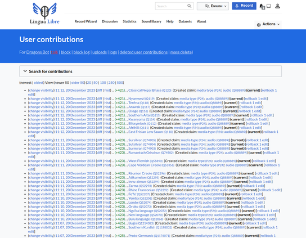The image size is (306, 238).
Task: Open the uploads link
Action: click(x=100, y=52)
